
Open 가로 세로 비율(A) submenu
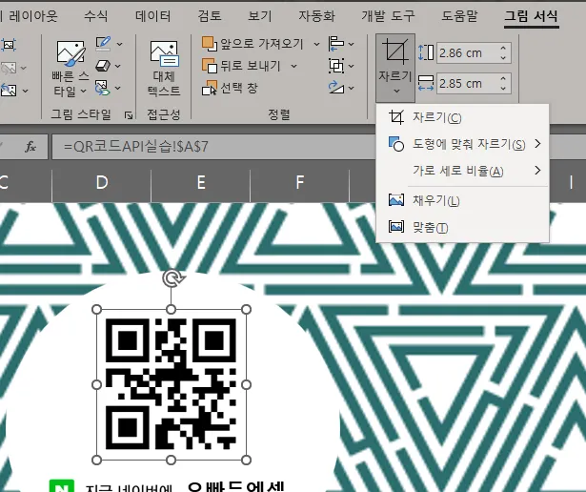tap(462, 171)
